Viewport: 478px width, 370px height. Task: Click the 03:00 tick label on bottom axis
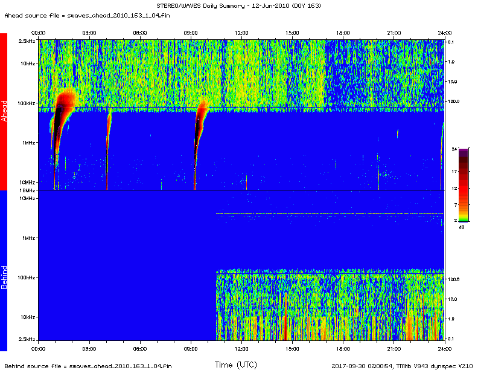tap(89, 349)
